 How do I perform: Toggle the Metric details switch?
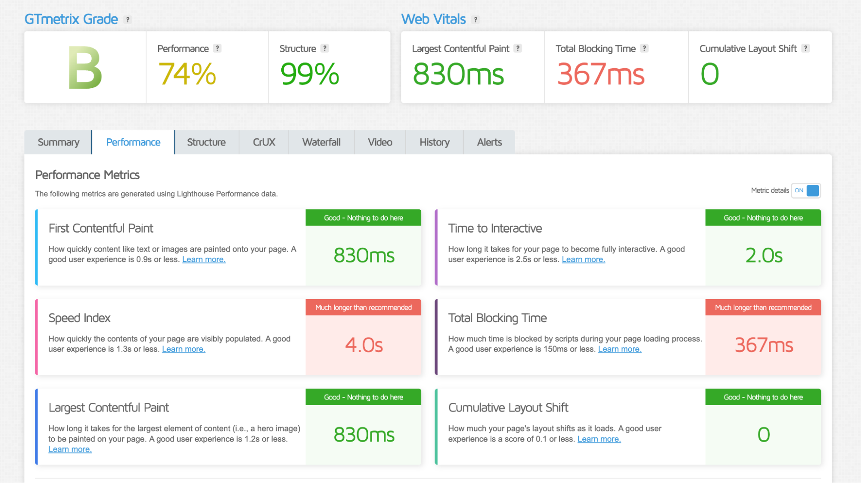(x=806, y=190)
